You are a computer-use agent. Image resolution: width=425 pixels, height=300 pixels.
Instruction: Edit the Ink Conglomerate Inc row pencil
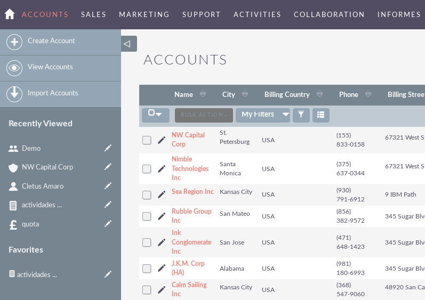pos(162,242)
